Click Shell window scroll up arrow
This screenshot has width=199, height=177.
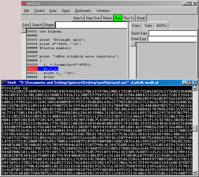click(195, 88)
